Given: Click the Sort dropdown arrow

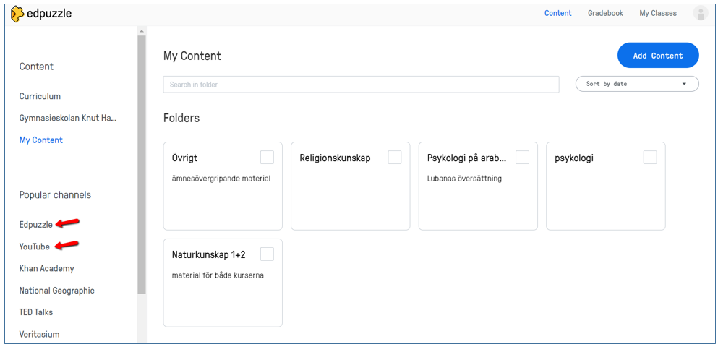Looking at the screenshot, I should pos(684,84).
